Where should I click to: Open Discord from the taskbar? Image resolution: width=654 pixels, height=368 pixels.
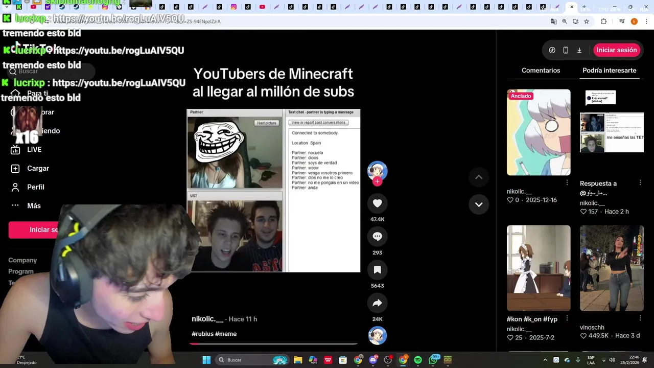(x=373, y=360)
